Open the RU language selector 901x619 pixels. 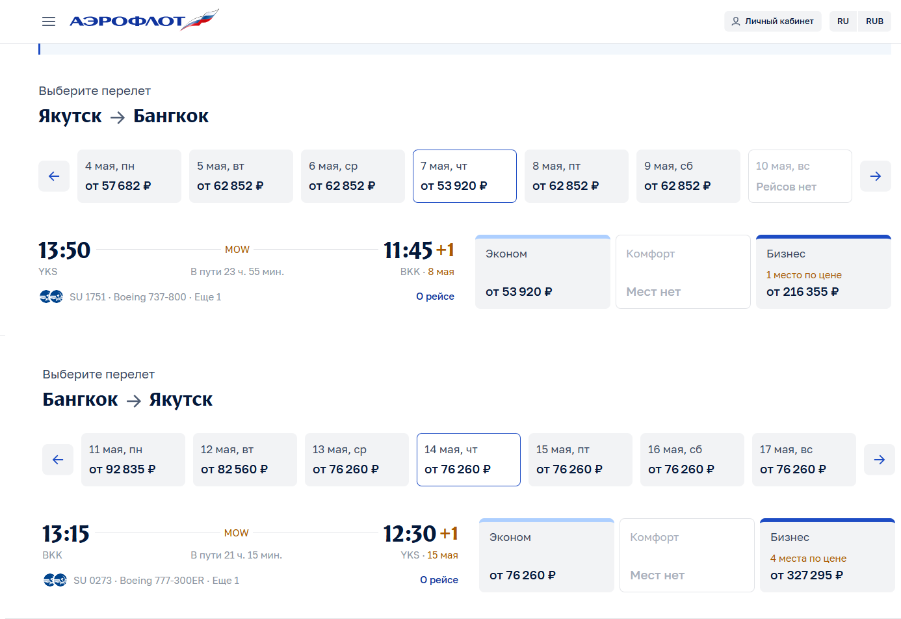point(842,21)
